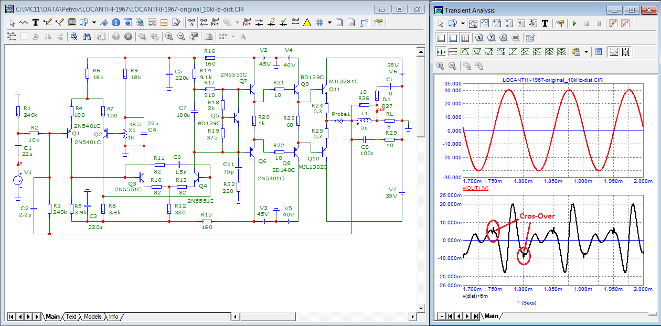Open dropdown next to grid icon
661x326 pixels.
point(329,23)
